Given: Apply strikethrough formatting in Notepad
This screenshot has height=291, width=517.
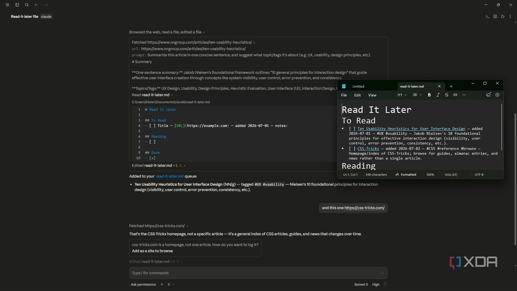Looking at the screenshot, I should click(x=447, y=95).
